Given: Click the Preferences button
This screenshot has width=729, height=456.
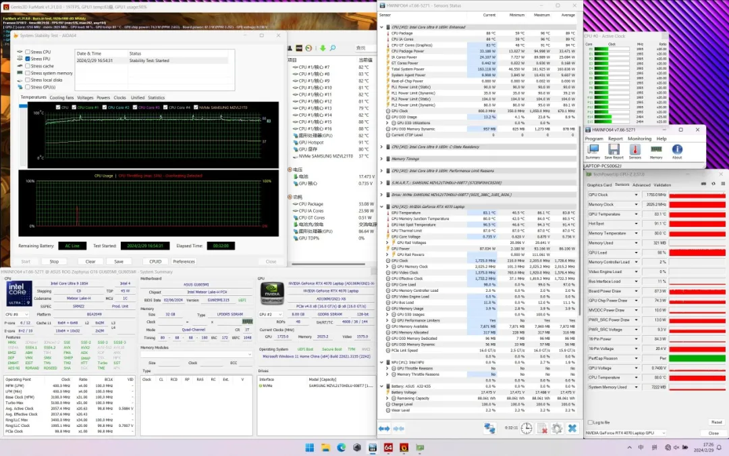Looking at the screenshot, I should (x=184, y=261).
